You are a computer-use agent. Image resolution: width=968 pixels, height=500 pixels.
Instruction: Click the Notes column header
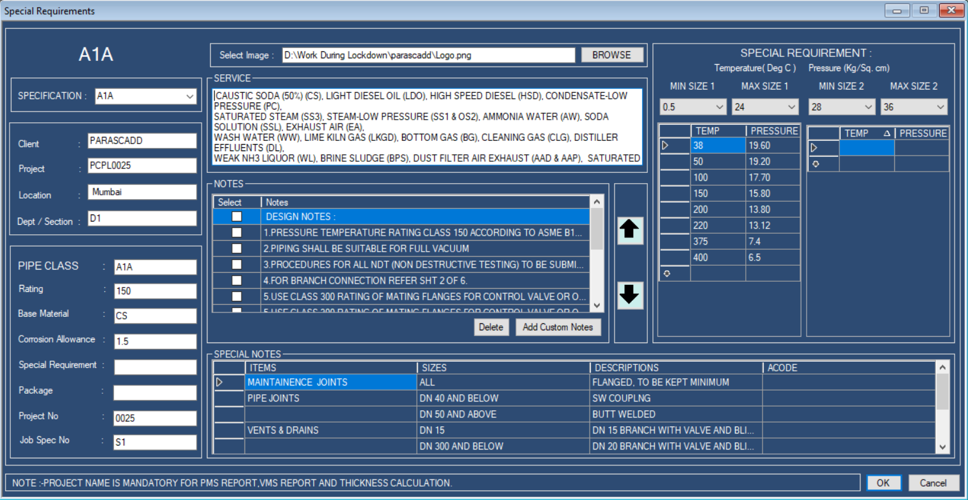[426, 202]
